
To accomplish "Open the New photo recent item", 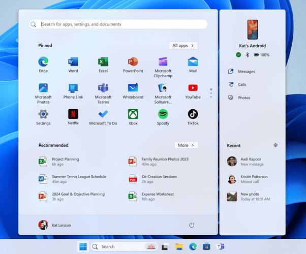I will pyautogui.click(x=249, y=197).
